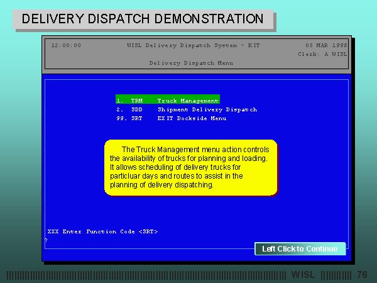Click the 12:00:00 clock text
The width and height of the screenshot is (377, 283).
pos(66,45)
